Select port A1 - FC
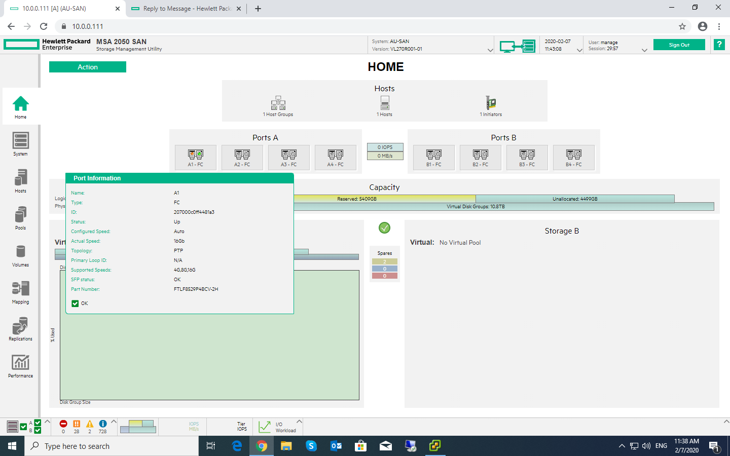The image size is (730, 456). point(195,158)
